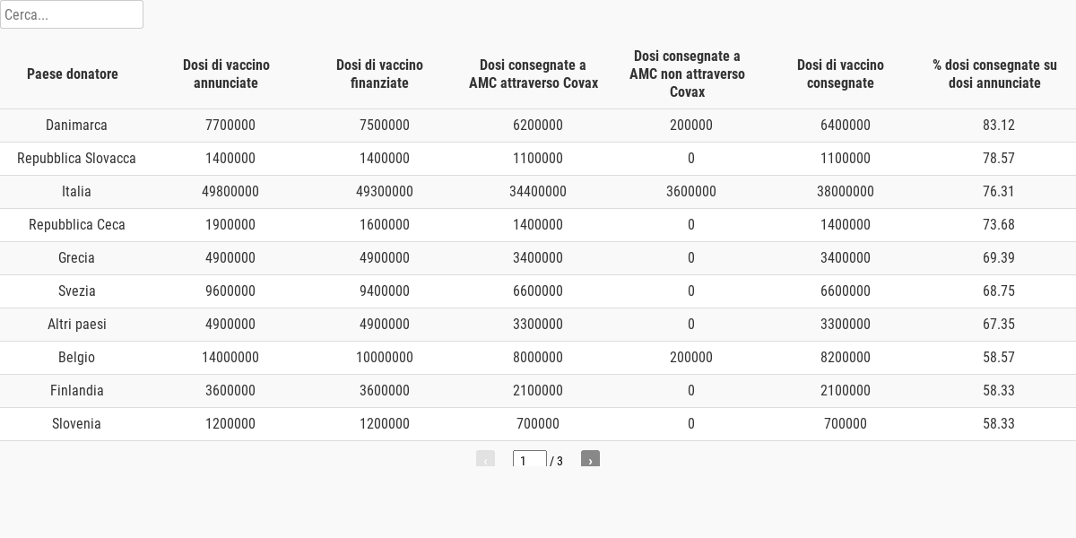1076x538 pixels.
Task: Select the Repubblica Slovacca cell
Action: pos(76,159)
